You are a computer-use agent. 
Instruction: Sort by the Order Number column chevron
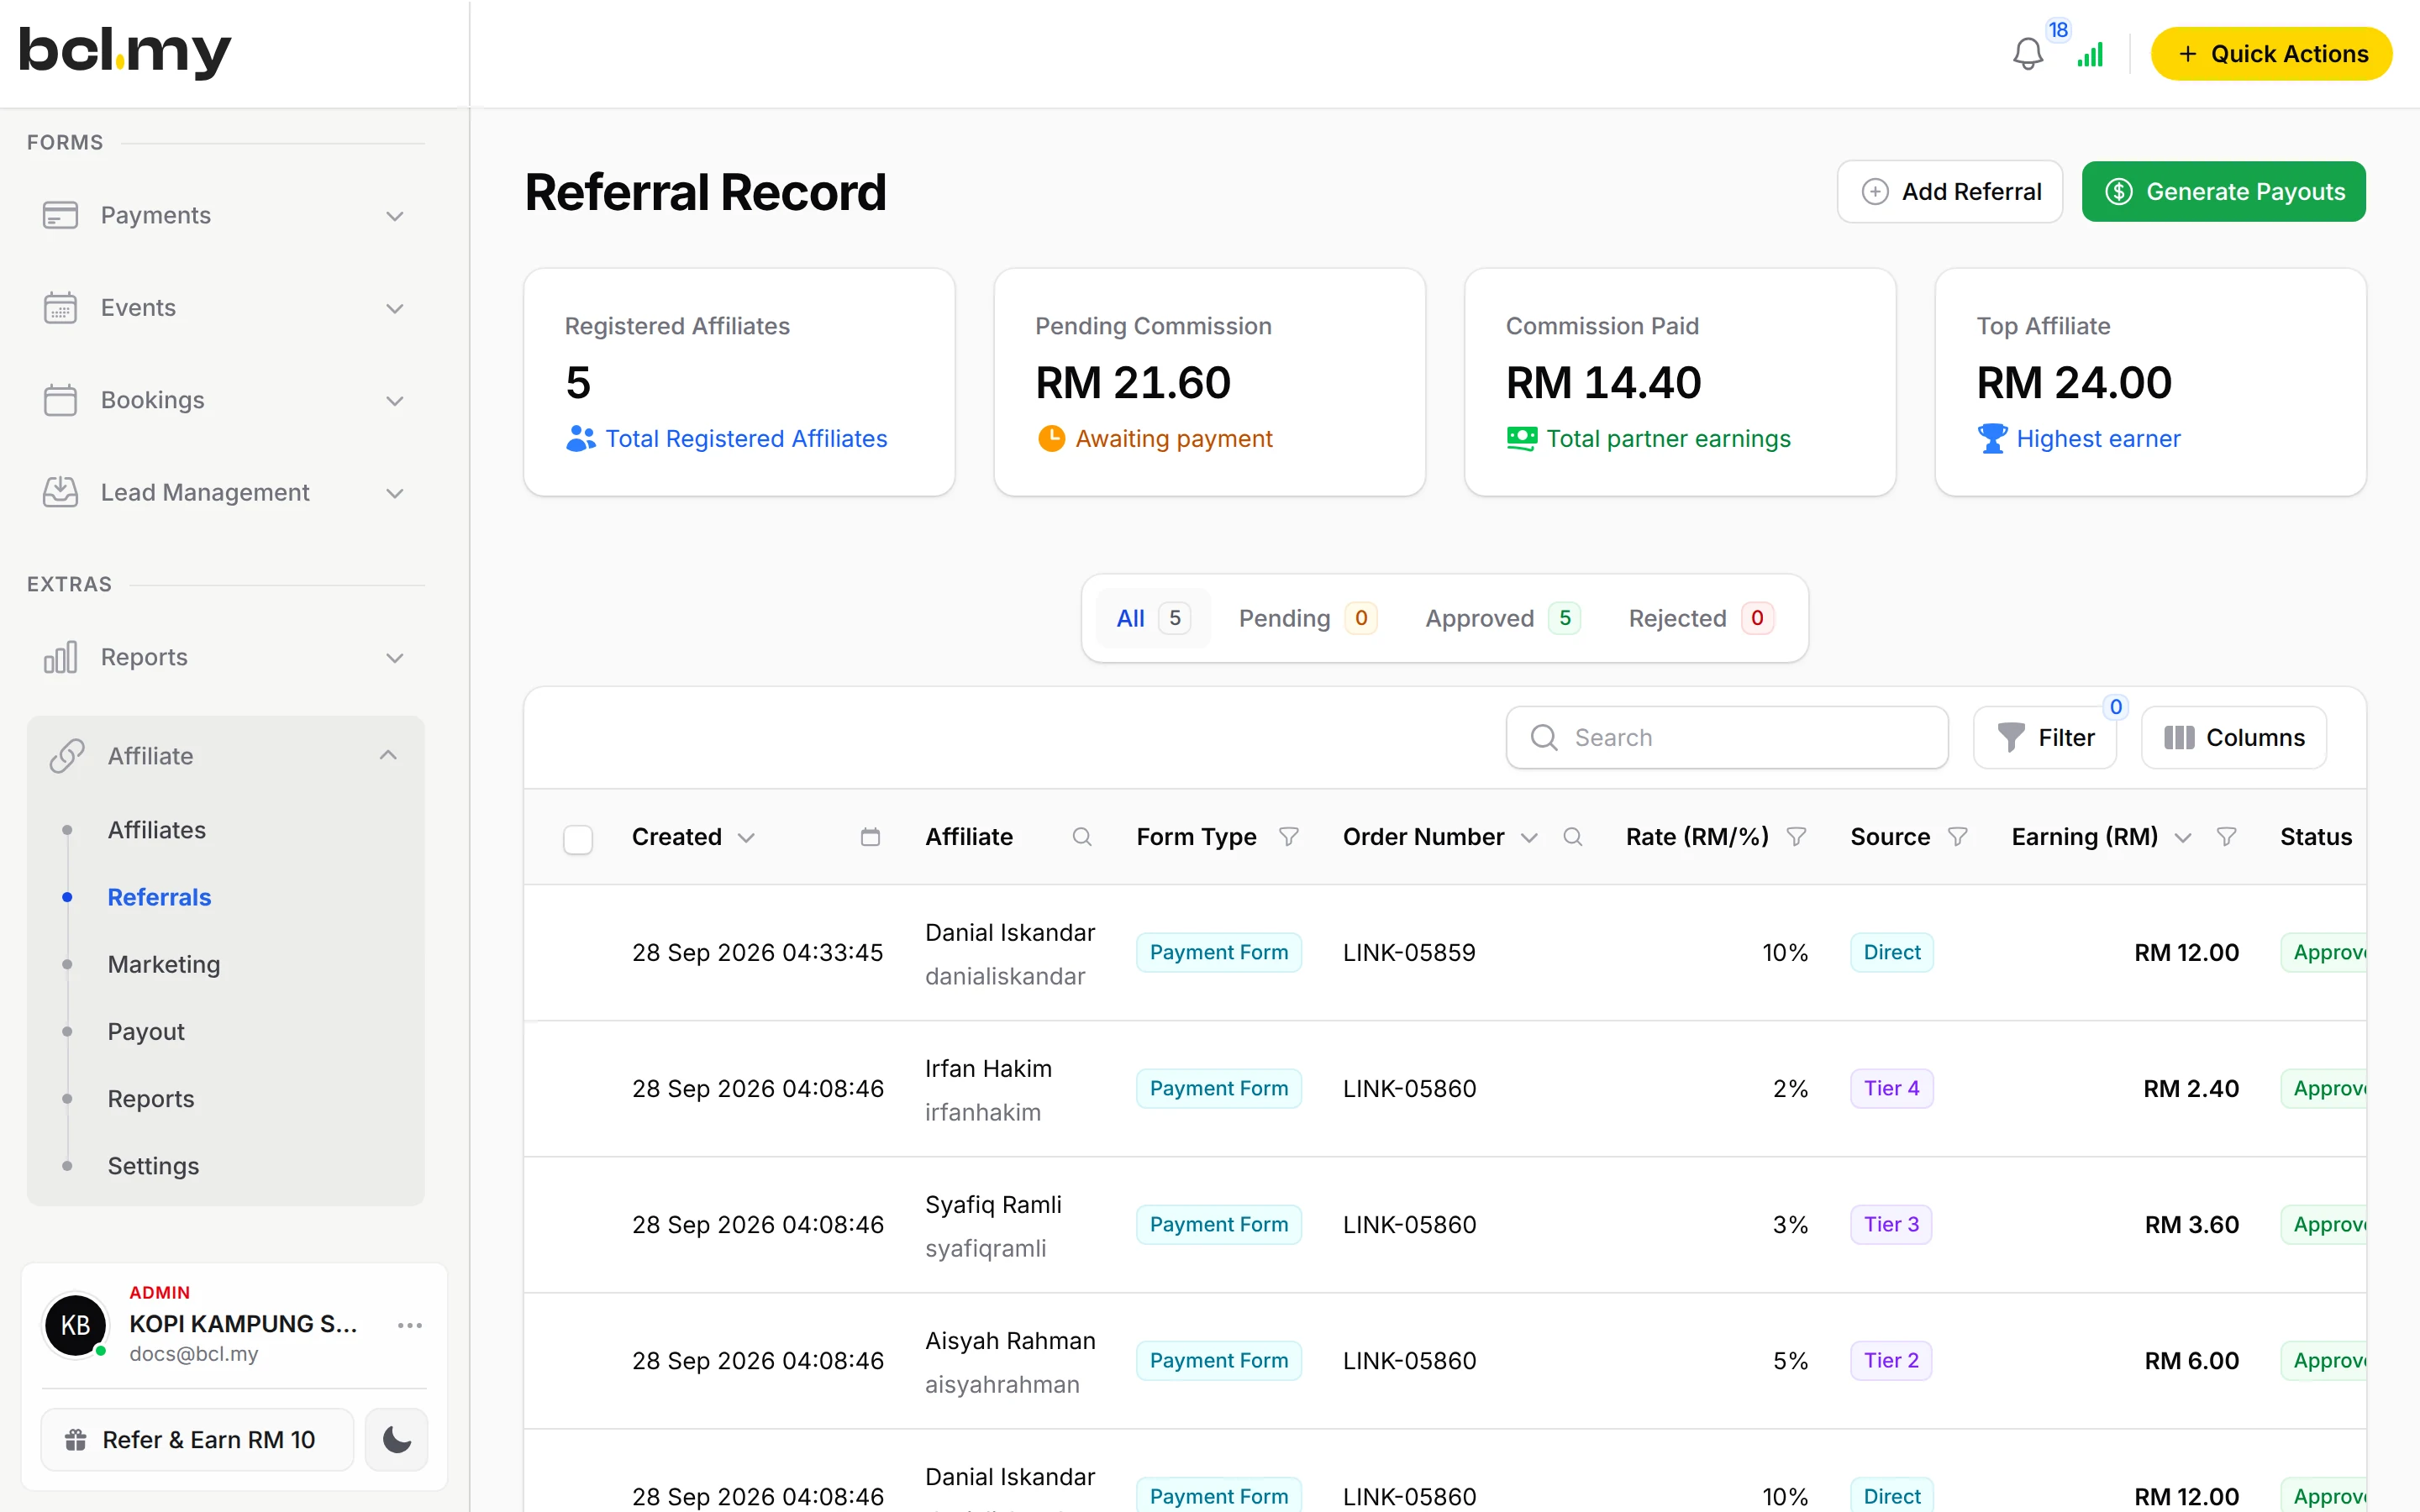point(1529,838)
